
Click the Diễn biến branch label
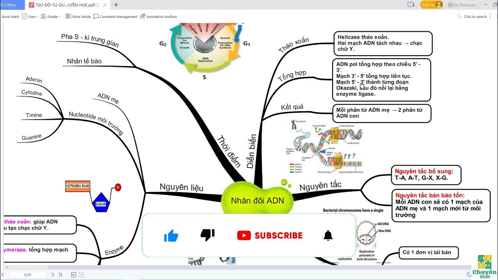click(251, 151)
